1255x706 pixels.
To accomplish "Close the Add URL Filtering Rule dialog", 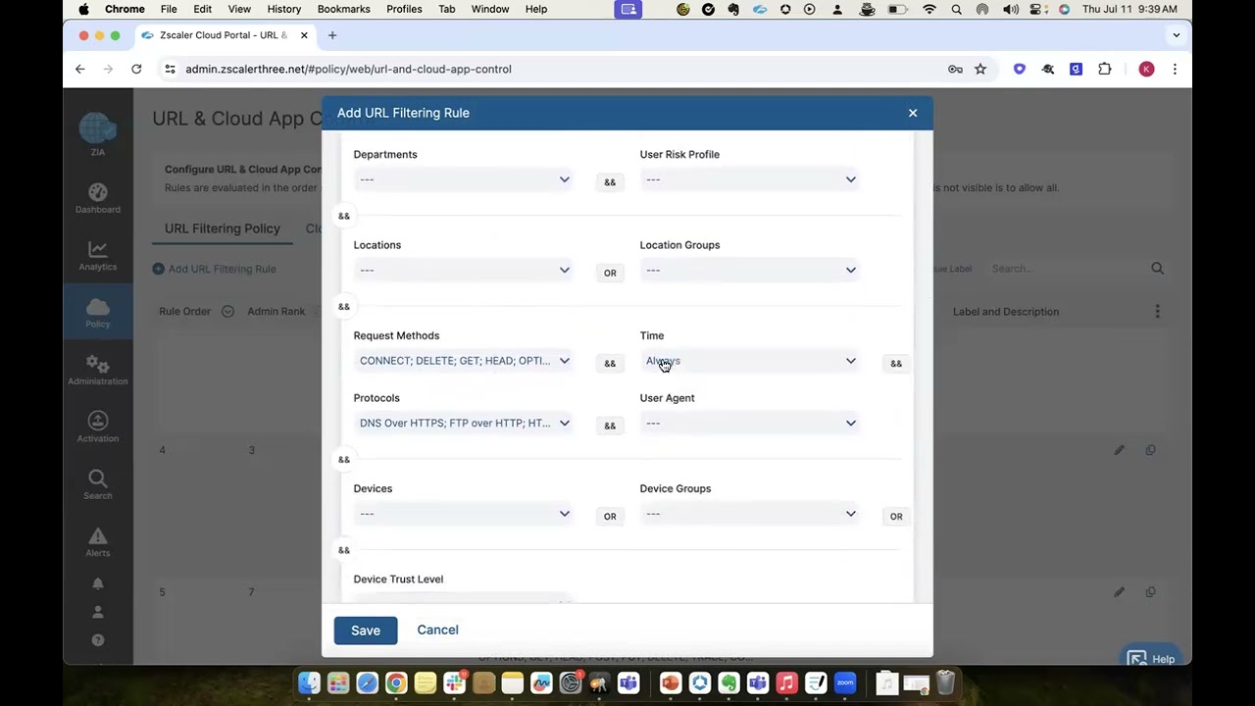I will pyautogui.click(x=913, y=113).
